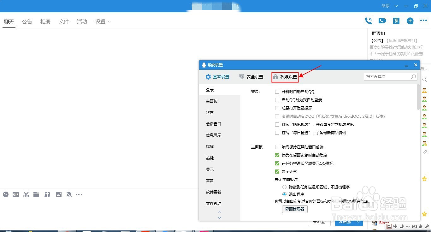Click the GIF icon in chat toolbar
Screen dimensions: 431x232
click(x=16, y=194)
